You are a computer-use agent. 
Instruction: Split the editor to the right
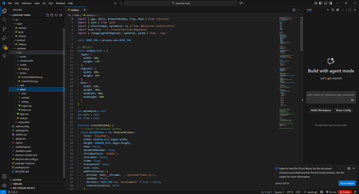coord(293,9)
